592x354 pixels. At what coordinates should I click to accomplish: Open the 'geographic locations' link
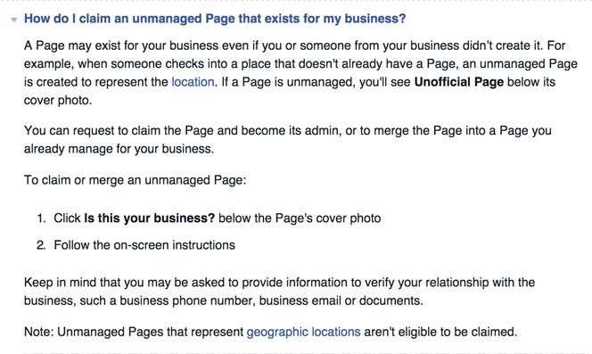[303, 332]
